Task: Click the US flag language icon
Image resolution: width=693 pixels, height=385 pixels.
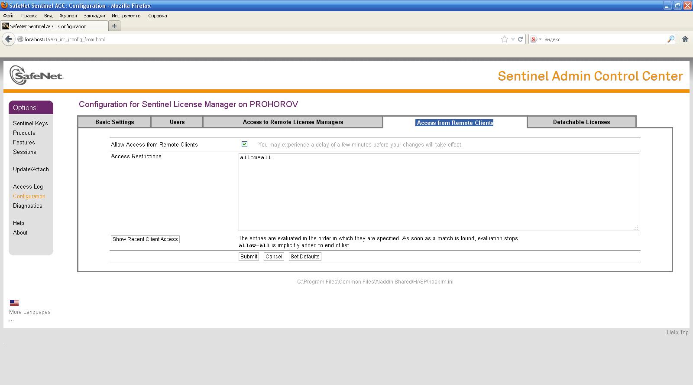Action: point(14,303)
